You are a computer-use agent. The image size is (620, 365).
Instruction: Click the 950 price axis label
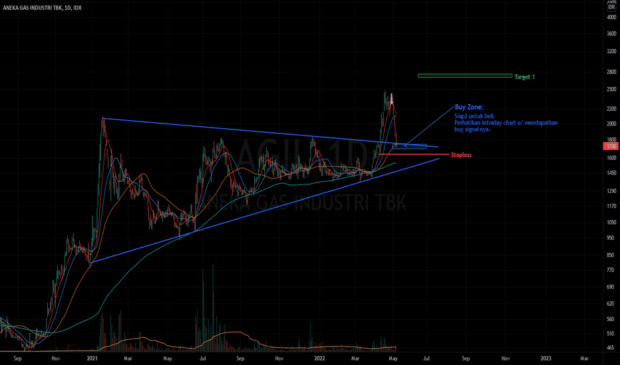pos(611,238)
